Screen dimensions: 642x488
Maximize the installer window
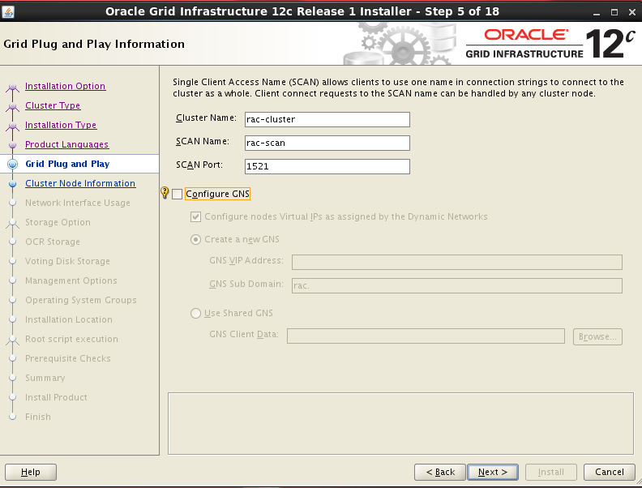click(614, 12)
